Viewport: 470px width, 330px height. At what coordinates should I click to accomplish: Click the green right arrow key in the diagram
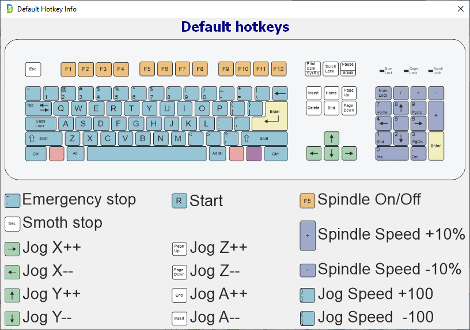(x=349, y=153)
